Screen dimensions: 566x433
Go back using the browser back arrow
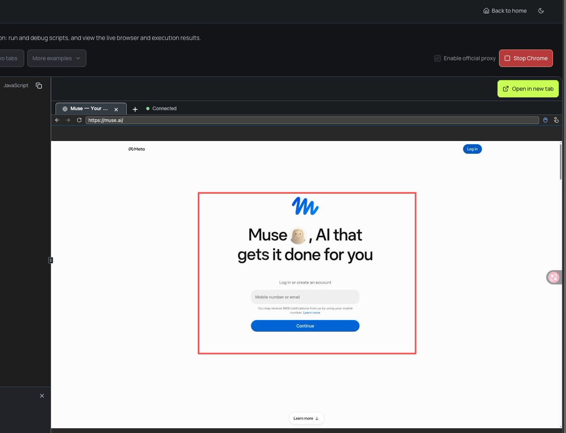point(57,120)
